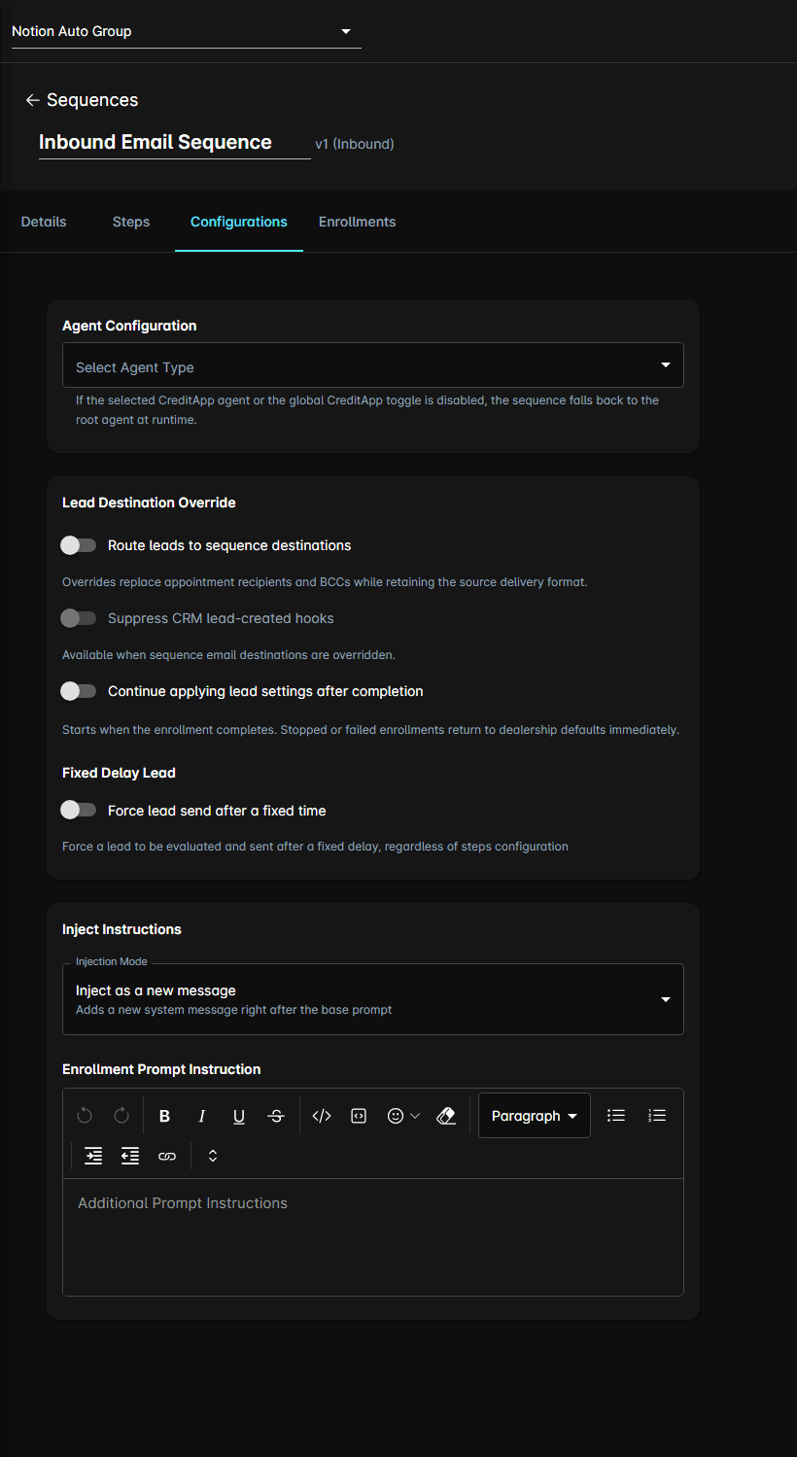Viewport: 797px width, 1457px height.
Task: Decrease indent in the editor
Action: point(130,1156)
